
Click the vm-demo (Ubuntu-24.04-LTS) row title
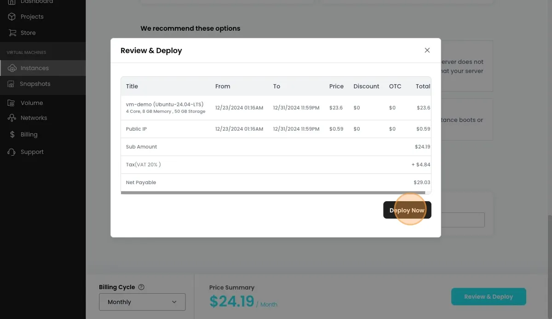pyautogui.click(x=165, y=104)
